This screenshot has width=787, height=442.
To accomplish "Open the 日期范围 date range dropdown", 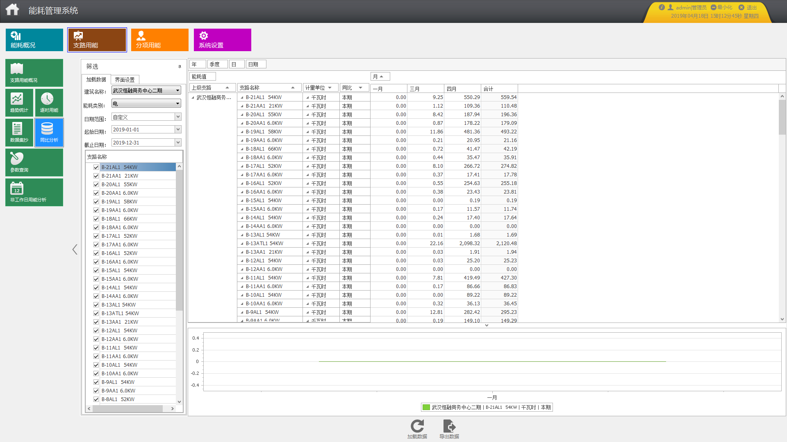I will [x=178, y=117].
